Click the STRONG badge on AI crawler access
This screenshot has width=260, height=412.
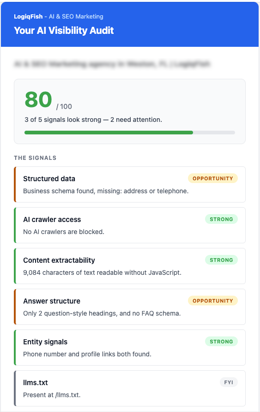click(221, 219)
